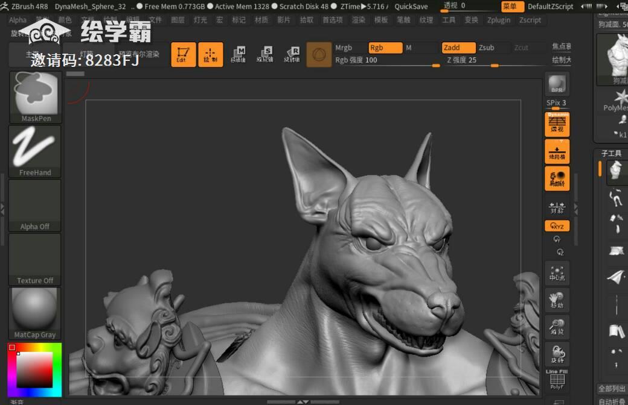Image resolution: width=628 pixels, height=405 pixels.
Task: Select the paper airplane subtool
Action: (x=617, y=277)
